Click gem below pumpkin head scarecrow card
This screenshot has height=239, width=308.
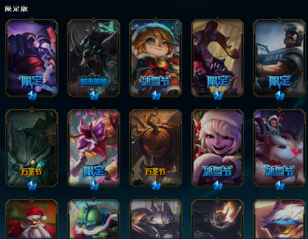click(x=156, y=185)
